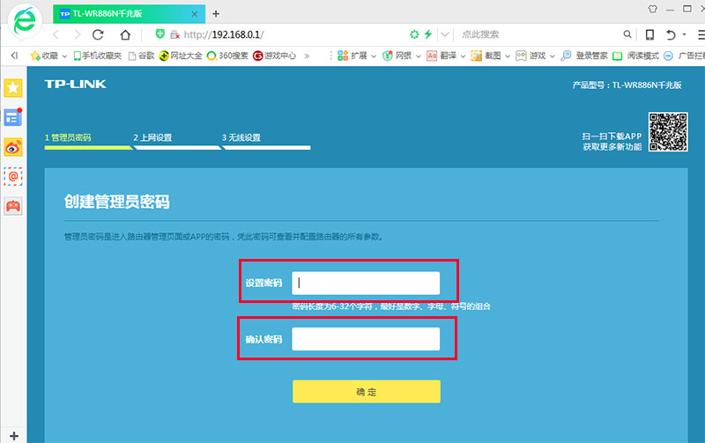Focus the 设置密码 password field
Image resolution: width=705 pixels, height=443 pixels.
coord(366,283)
